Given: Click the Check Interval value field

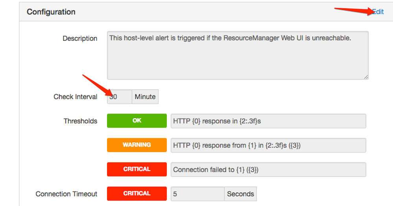Looking at the screenshot, I should click(119, 97).
